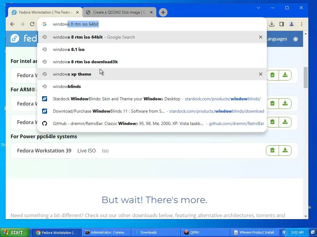Click the GitHub favicon beside the RetroBar suggestion
The image size is (317, 237).
click(45, 123)
